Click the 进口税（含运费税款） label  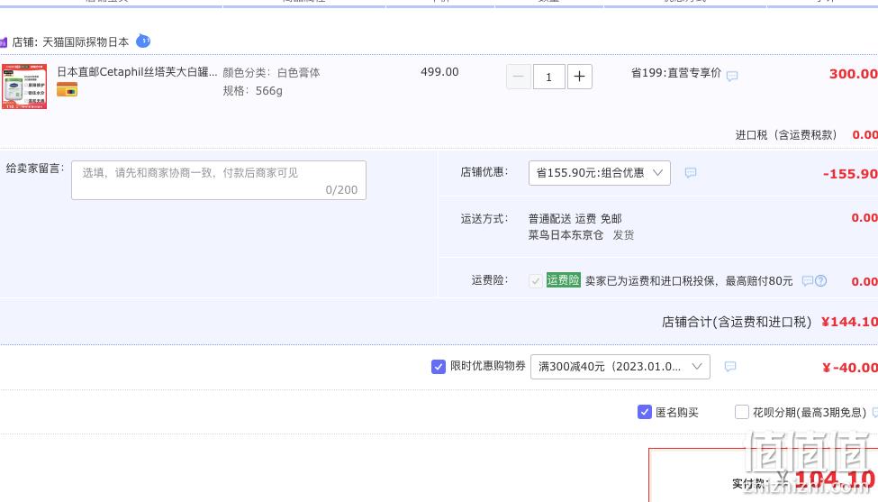click(x=785, y=134)
